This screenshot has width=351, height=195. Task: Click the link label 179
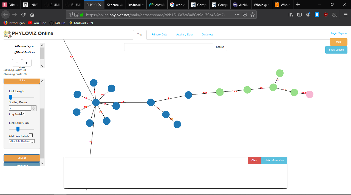click(x=159, y=108)
